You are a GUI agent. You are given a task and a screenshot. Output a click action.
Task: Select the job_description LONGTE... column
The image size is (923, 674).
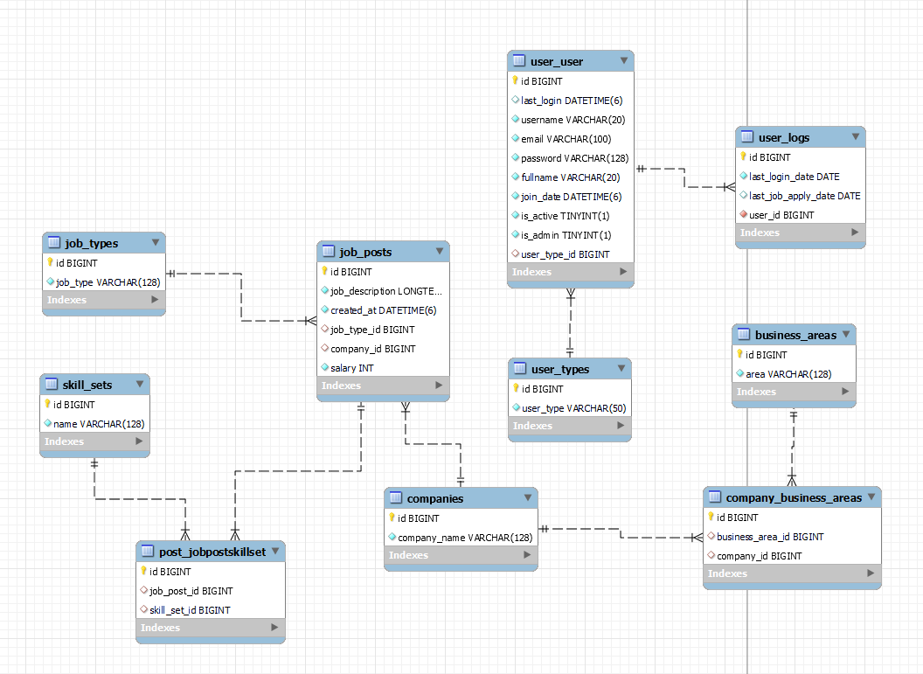click(383, 291)
